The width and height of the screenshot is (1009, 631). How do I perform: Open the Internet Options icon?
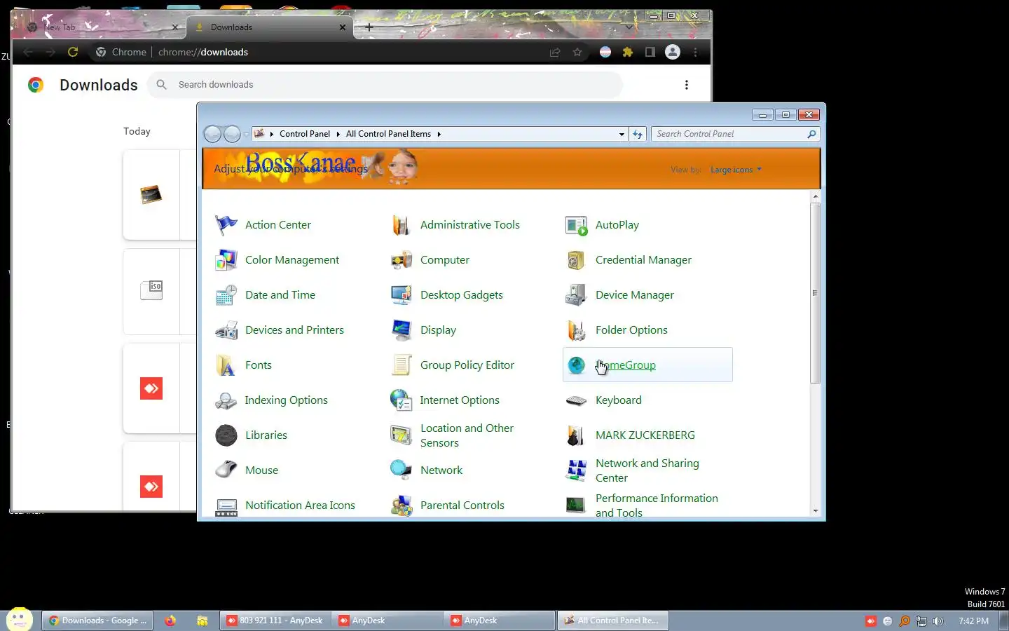coord(401,400)
